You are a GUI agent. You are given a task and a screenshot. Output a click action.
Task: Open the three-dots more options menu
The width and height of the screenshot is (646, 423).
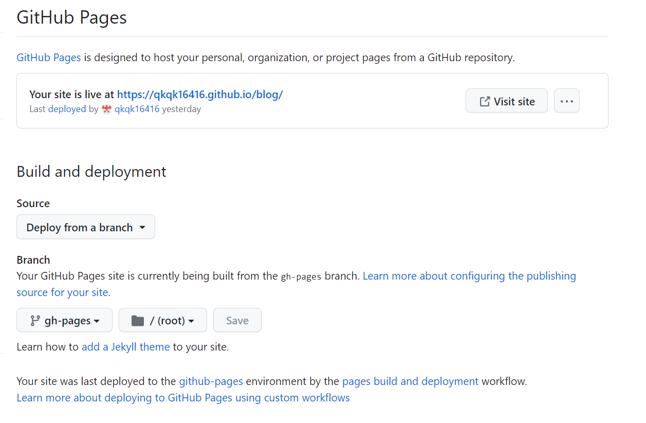(566, 101)
